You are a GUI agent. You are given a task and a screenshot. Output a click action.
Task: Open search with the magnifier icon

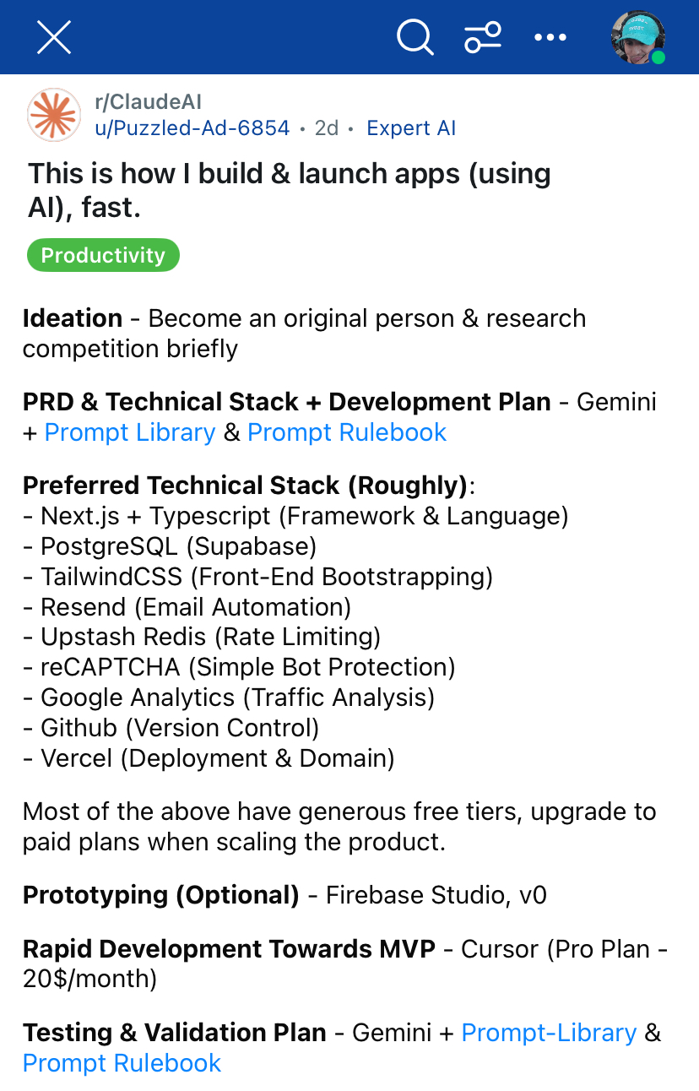[415, 37]
